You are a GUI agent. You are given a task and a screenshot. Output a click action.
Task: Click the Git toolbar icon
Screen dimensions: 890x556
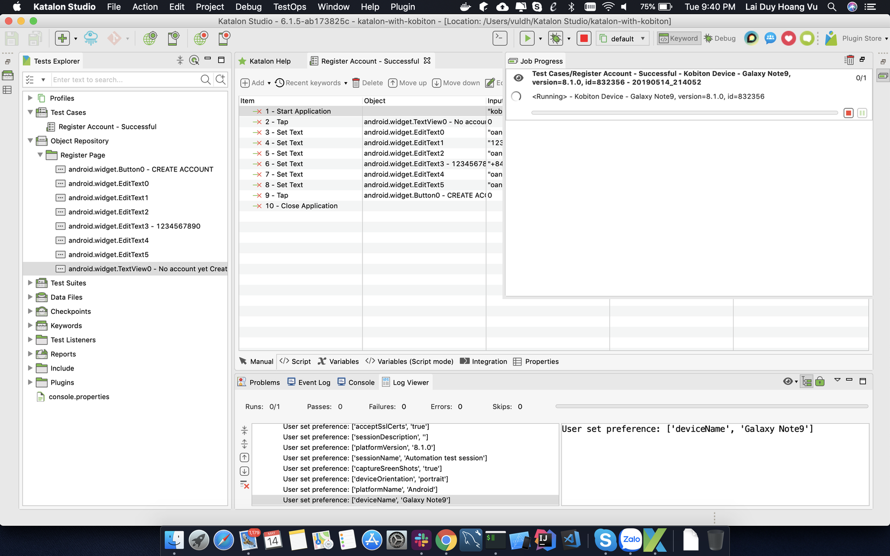tap(114, 38)
